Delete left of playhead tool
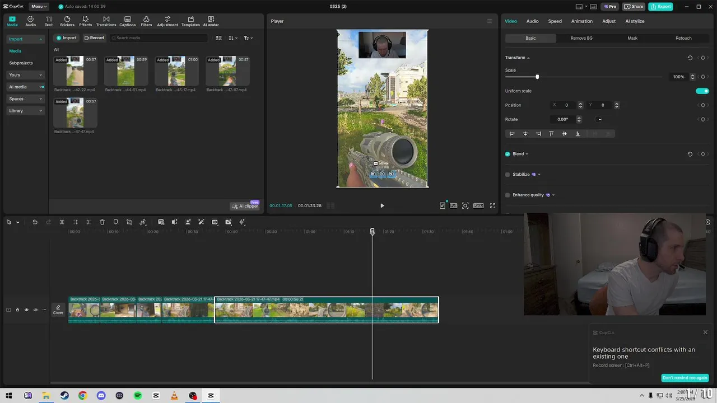 [75, 222]
